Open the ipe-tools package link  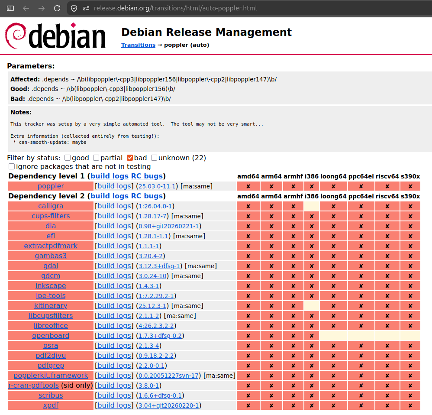tap(51, 295)
